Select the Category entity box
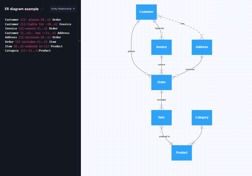This screenshot has width=252, height=176. tap(202, 117)
